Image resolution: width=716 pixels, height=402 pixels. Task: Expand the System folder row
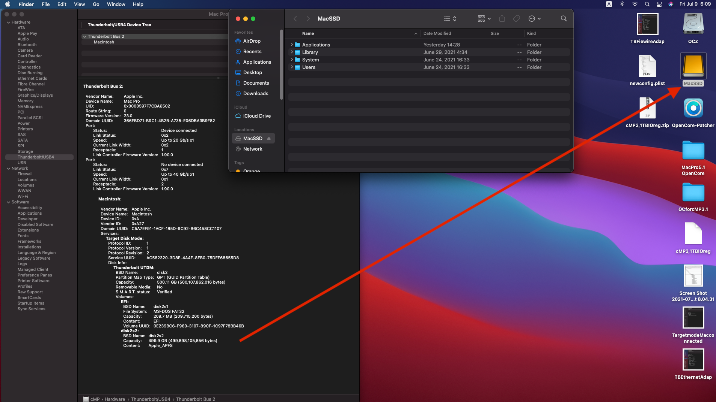[x=292, y=60]
